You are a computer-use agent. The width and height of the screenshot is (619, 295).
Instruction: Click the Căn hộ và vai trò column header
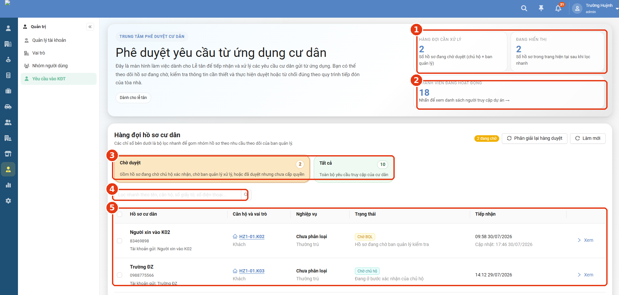[250, 214]
